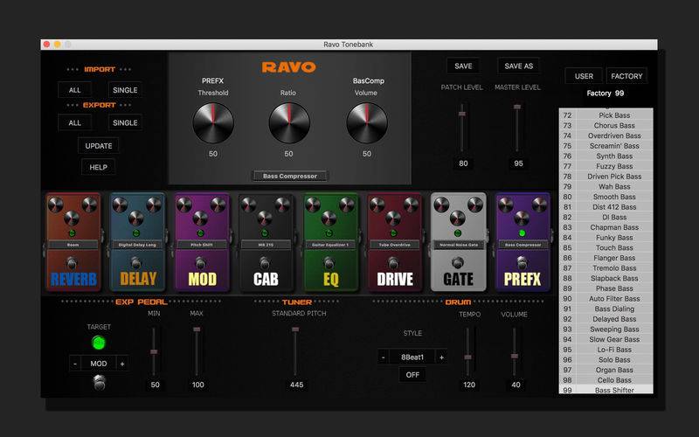
Task: Click the green EXP pedal TARGET light
Action: point(99,343)
